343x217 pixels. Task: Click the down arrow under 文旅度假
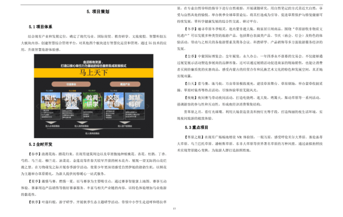(x=125, y=123)
